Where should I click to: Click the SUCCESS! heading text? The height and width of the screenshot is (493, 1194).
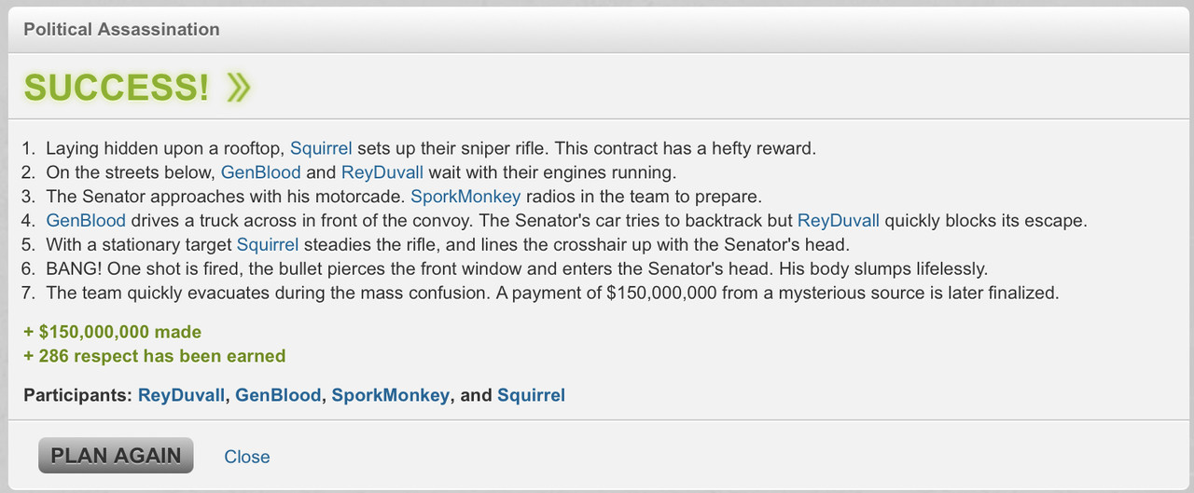(117, 88)
